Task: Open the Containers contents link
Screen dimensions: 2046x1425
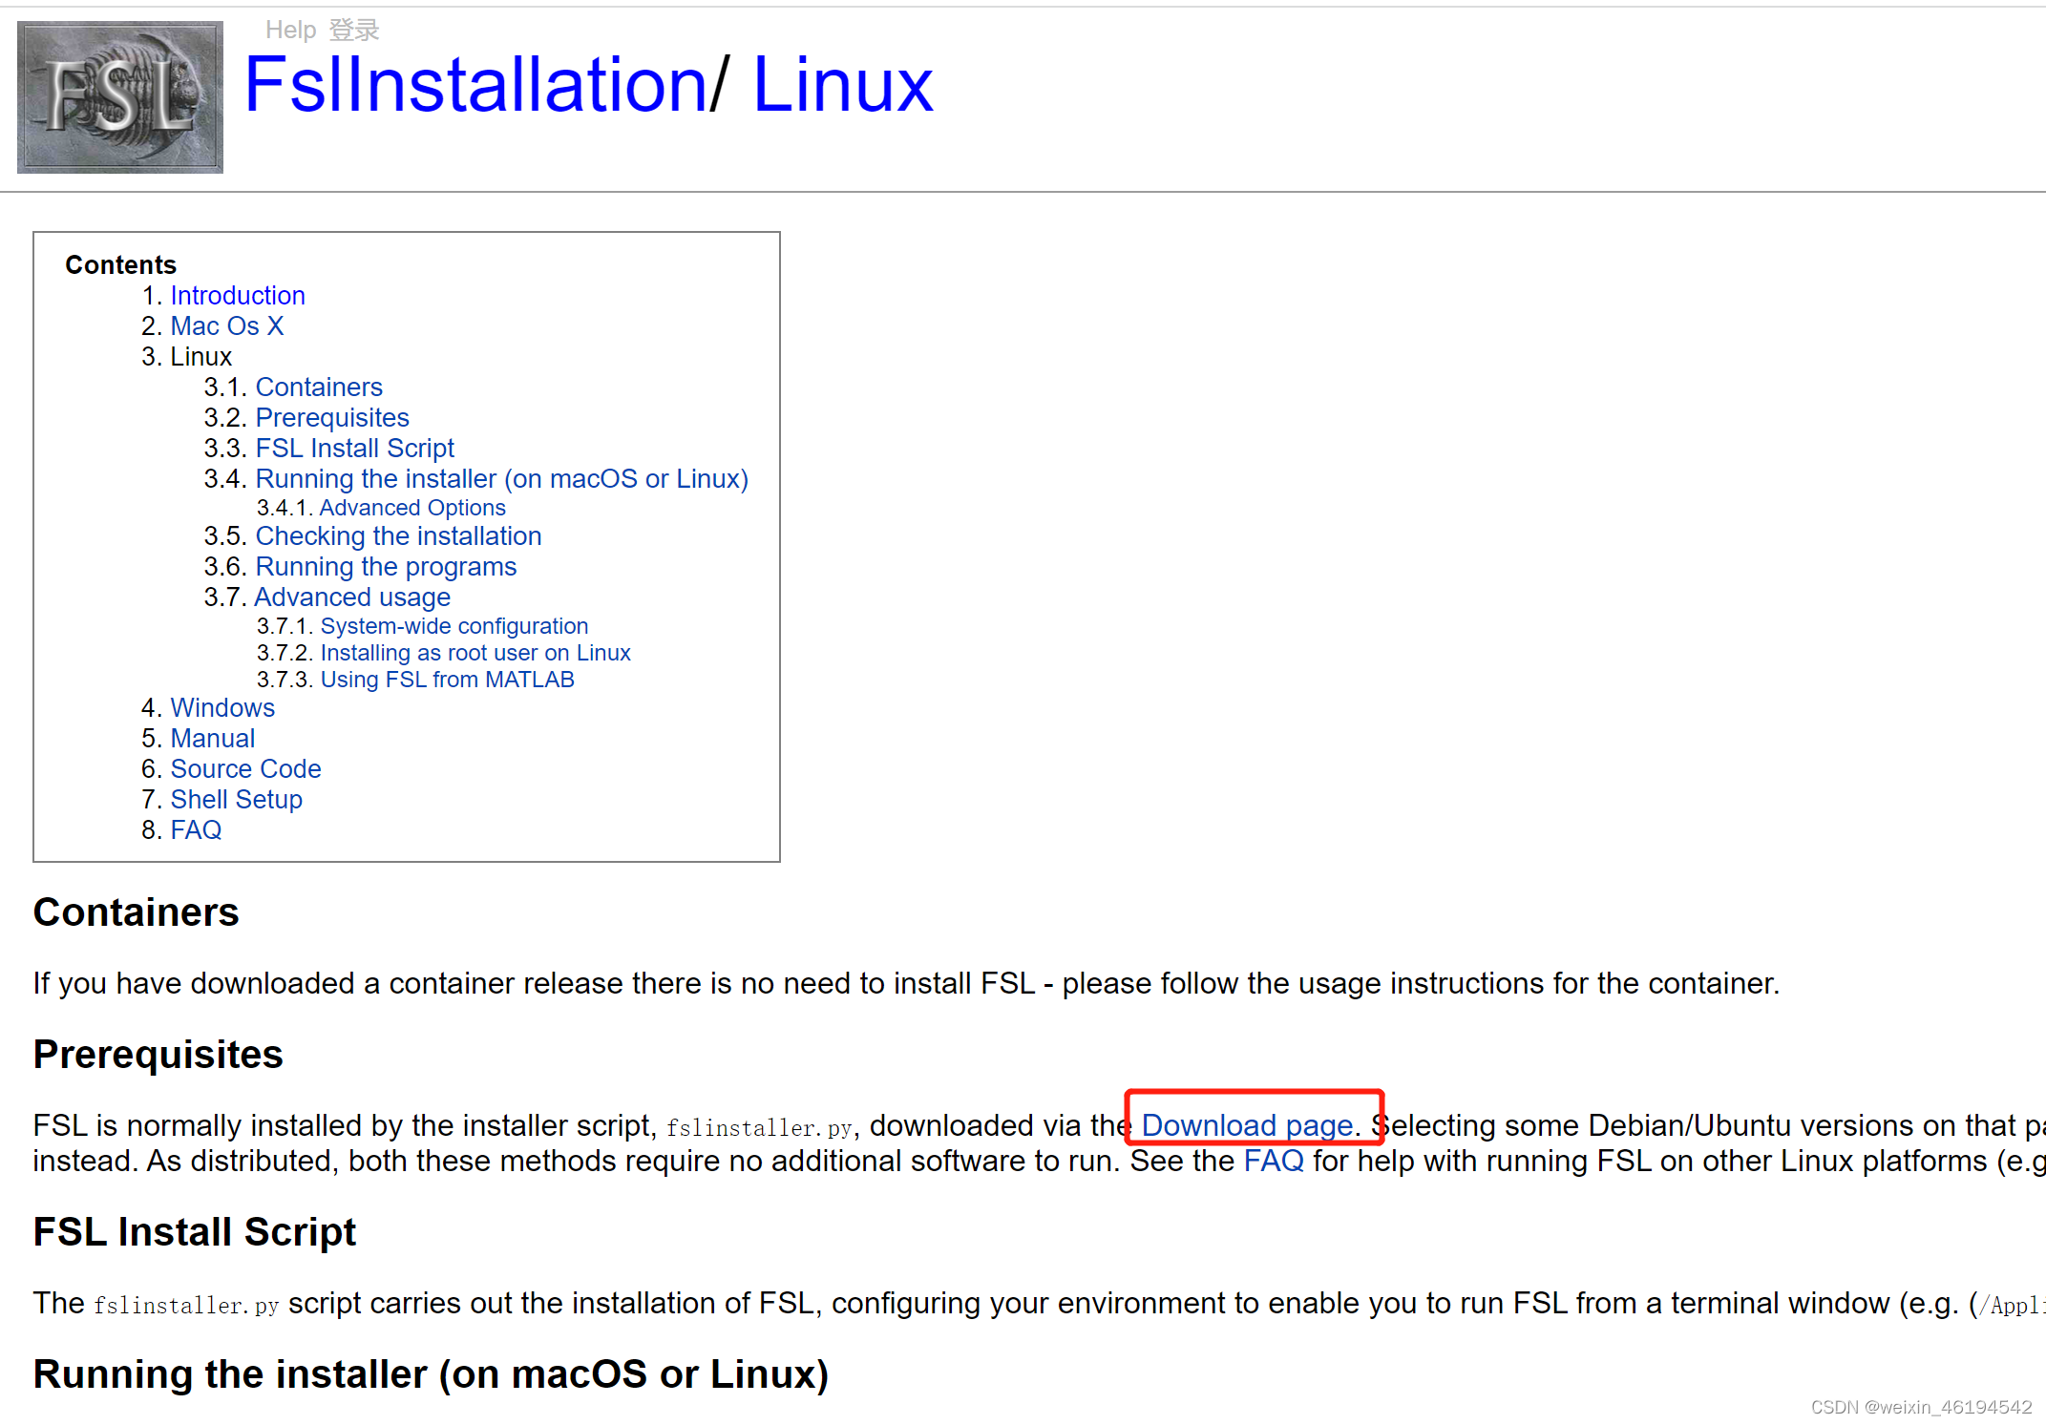Action: pyautogui.click(x=318, y=388)
